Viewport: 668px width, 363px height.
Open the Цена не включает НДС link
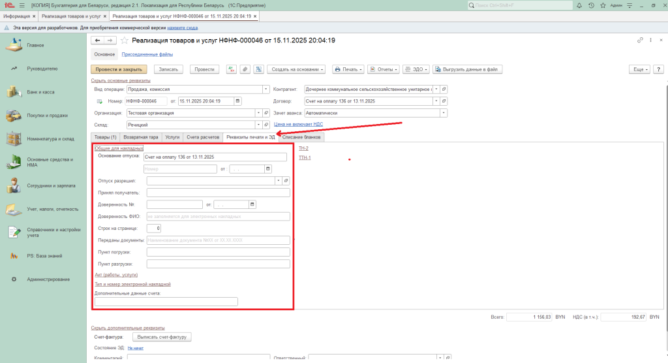click(298, 124)
